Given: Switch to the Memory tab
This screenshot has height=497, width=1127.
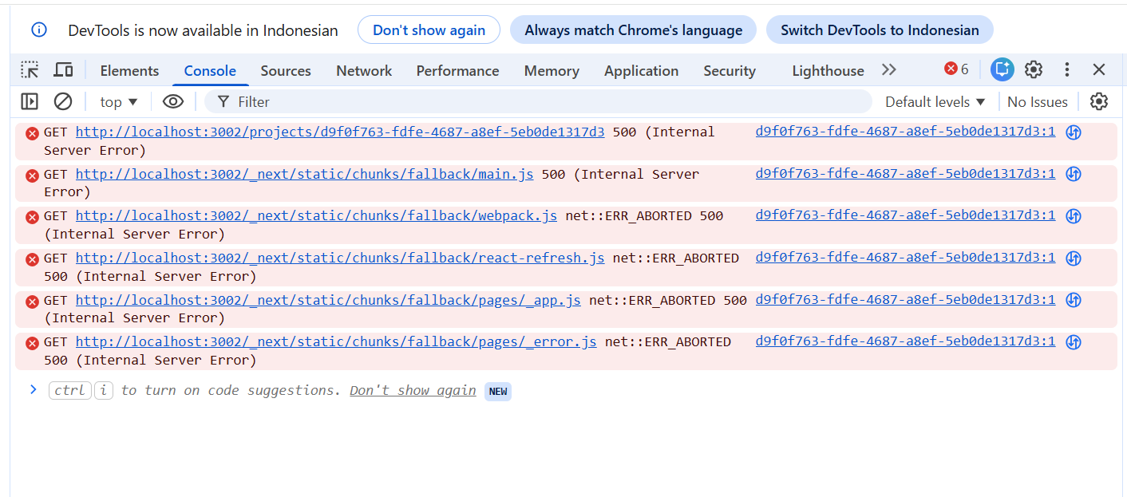Looking at the screenshot, I should click(552, 70).
